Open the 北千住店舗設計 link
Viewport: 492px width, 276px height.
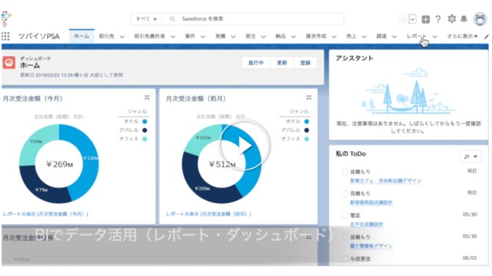click(367, 224)
